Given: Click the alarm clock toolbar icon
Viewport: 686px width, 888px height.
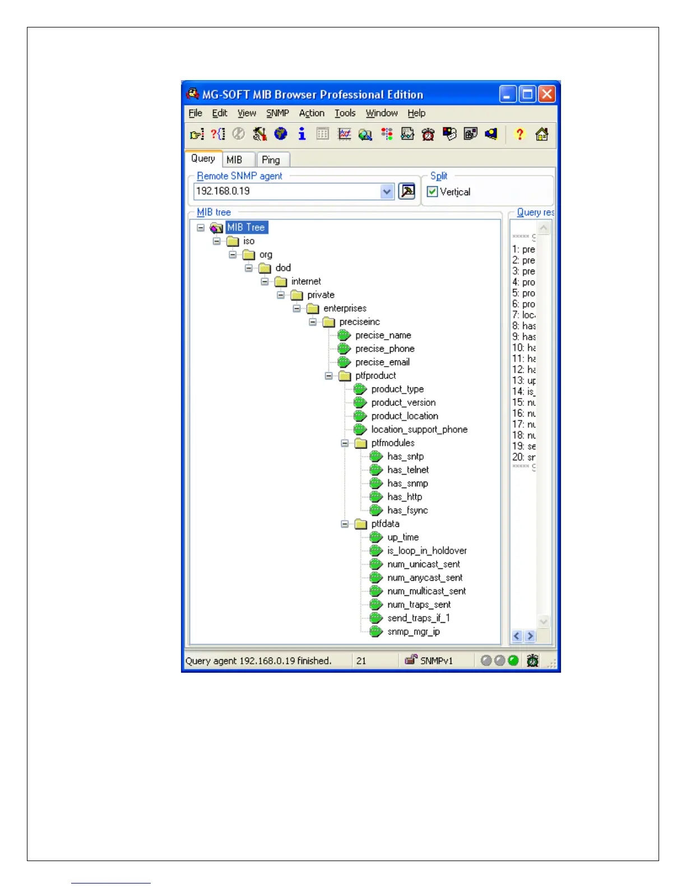Looking at the screenshot, I should (428, 134).
